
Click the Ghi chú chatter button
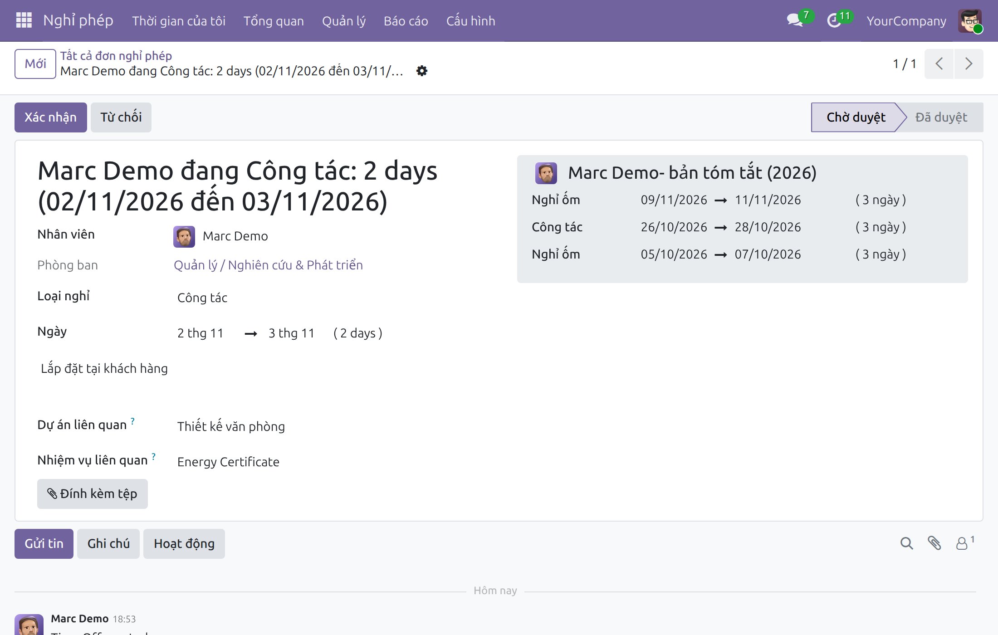108,543
